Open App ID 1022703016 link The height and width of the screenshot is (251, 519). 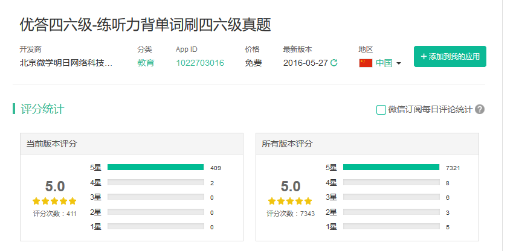pyautogui.click(x=200, y=63)
